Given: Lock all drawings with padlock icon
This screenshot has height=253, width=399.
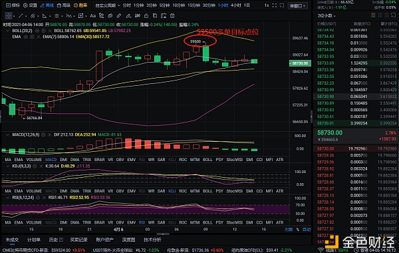Looking at the screenshot, I should coord(146,16).
